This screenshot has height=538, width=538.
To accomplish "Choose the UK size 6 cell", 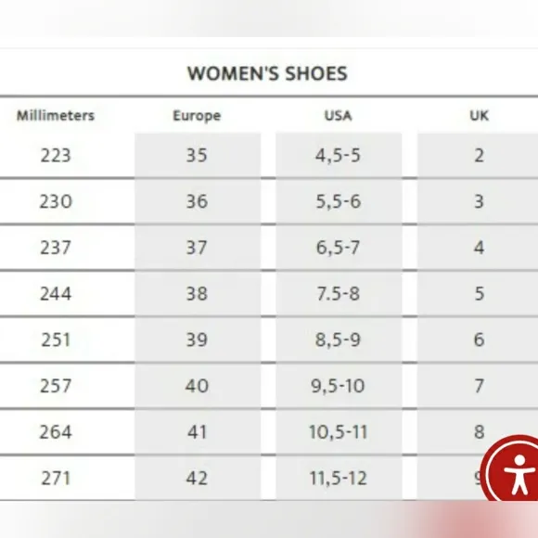I will pos(478,339).
